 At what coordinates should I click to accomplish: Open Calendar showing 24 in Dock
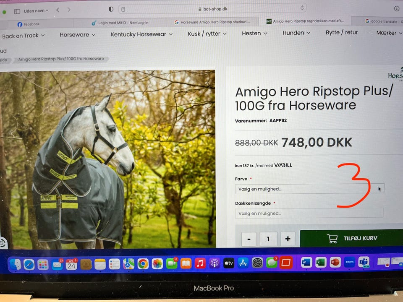coord(71,264)
